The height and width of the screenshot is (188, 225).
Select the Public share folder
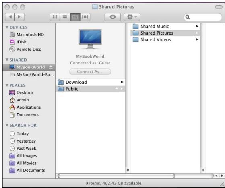[x=90, y=89]
